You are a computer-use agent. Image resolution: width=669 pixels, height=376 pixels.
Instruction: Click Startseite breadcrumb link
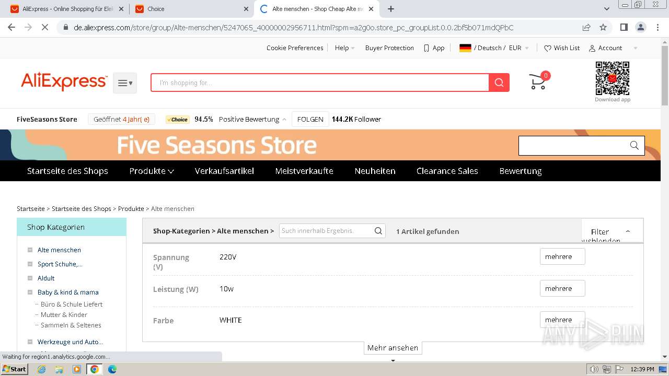pos(31,208)
